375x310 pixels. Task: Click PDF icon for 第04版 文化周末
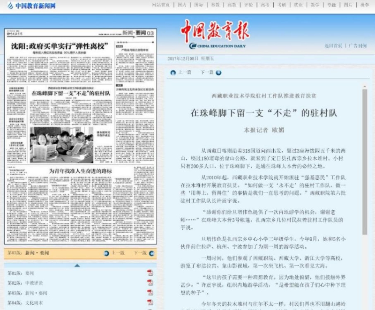(x=150, y=303)
